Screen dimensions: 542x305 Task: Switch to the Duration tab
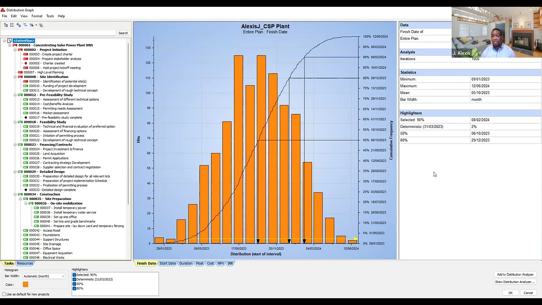click(x=185, y=263)
